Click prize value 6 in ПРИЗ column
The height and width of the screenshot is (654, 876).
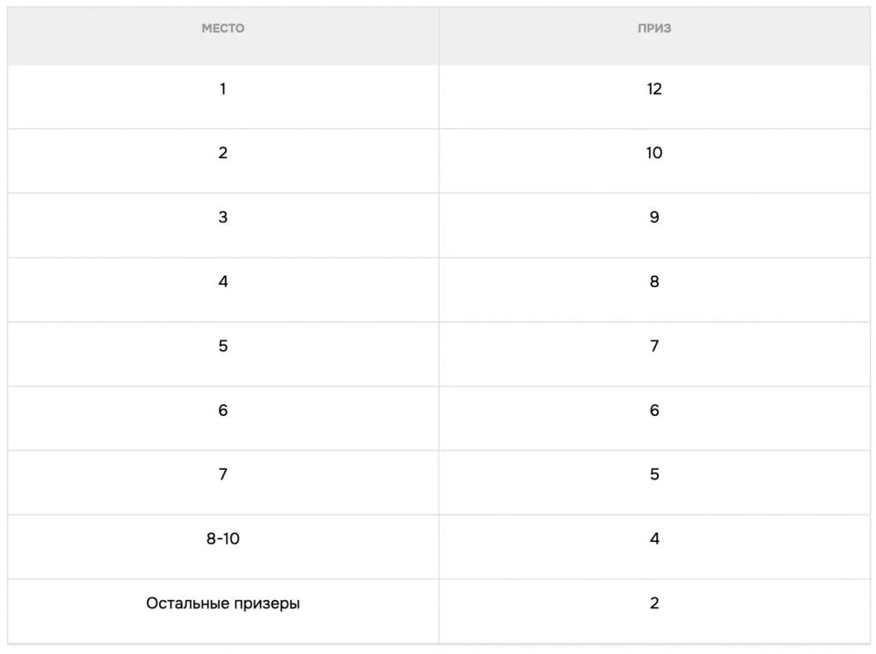[654, 410]
